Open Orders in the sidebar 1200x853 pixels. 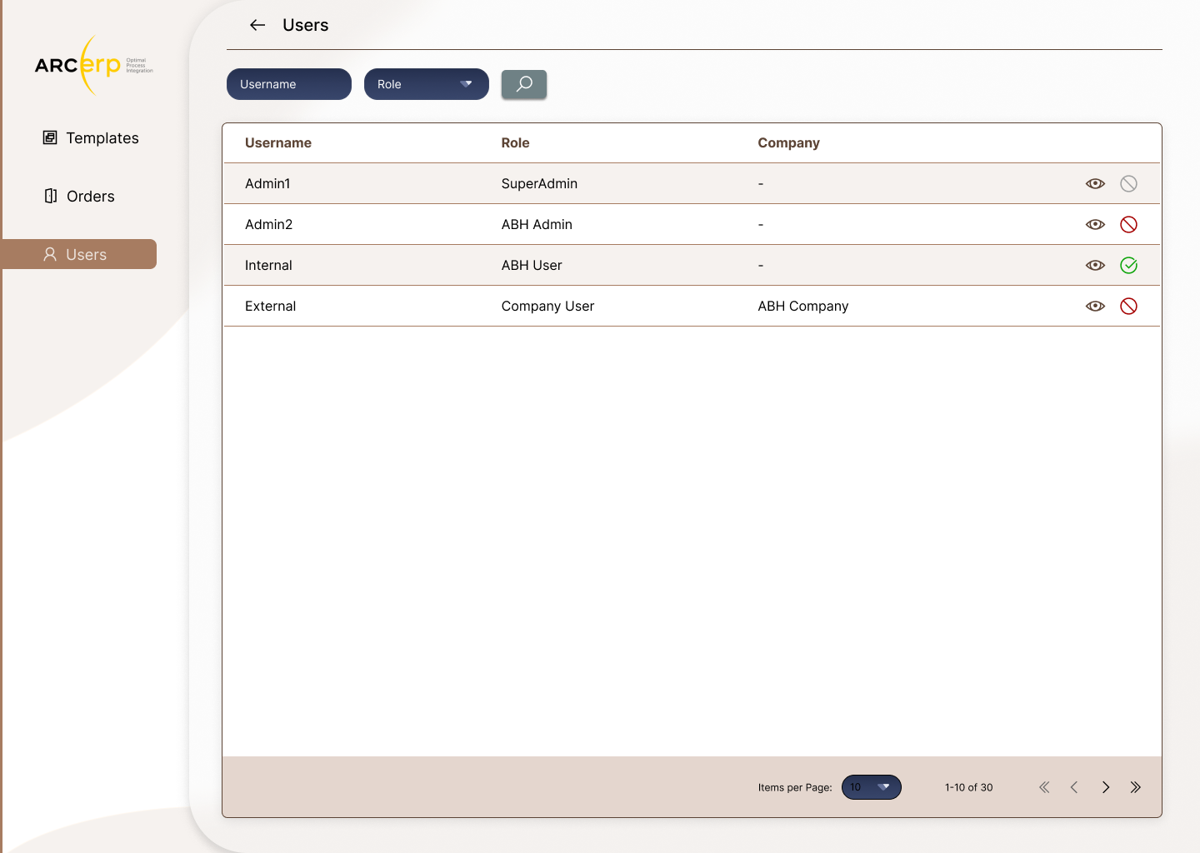coord(79,197)
